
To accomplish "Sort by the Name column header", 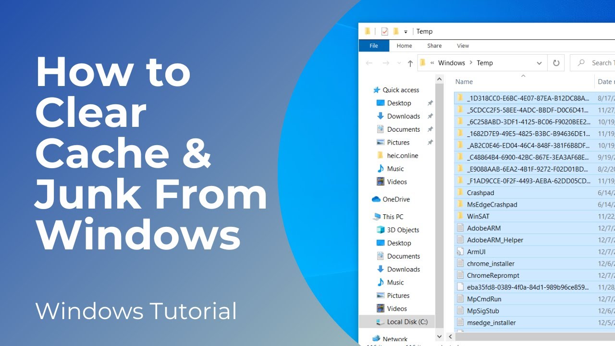I will pos(464,82).
